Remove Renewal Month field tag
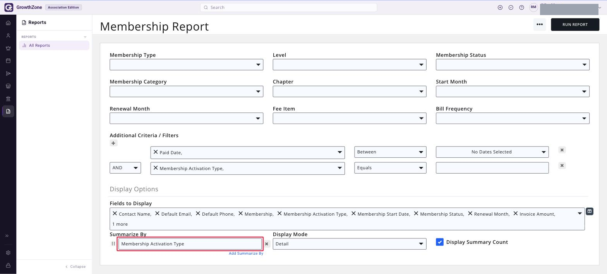The width and height of the screenshot is (607, 274). (470, 213)
